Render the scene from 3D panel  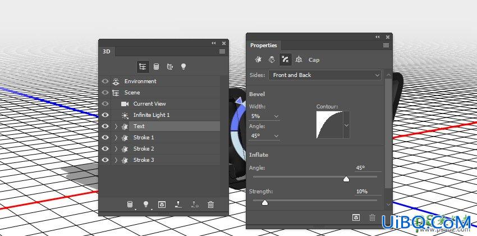[162, 205]
